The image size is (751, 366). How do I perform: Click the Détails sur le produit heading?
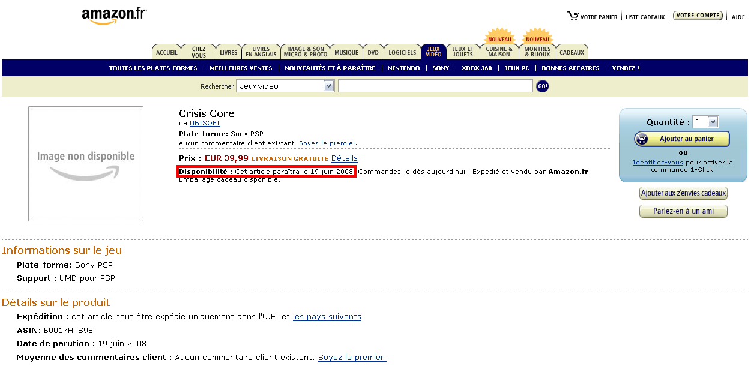pos(56,302)
